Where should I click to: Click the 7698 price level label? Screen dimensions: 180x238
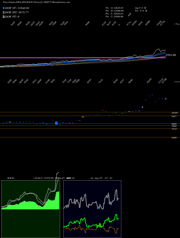click(174, 126)
